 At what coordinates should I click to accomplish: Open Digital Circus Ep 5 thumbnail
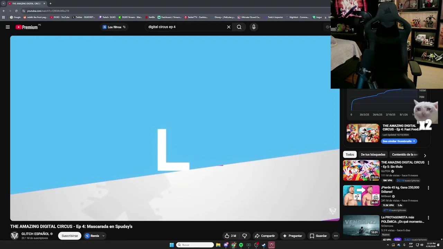[361, 170]
